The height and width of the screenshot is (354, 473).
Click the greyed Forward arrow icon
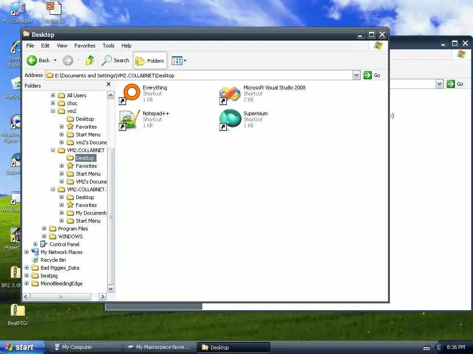[68, 60]
